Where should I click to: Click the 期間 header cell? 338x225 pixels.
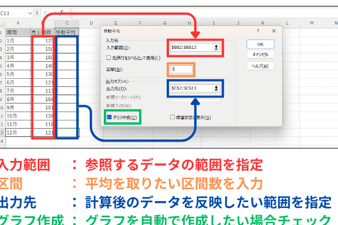click(x=18, y=32)
